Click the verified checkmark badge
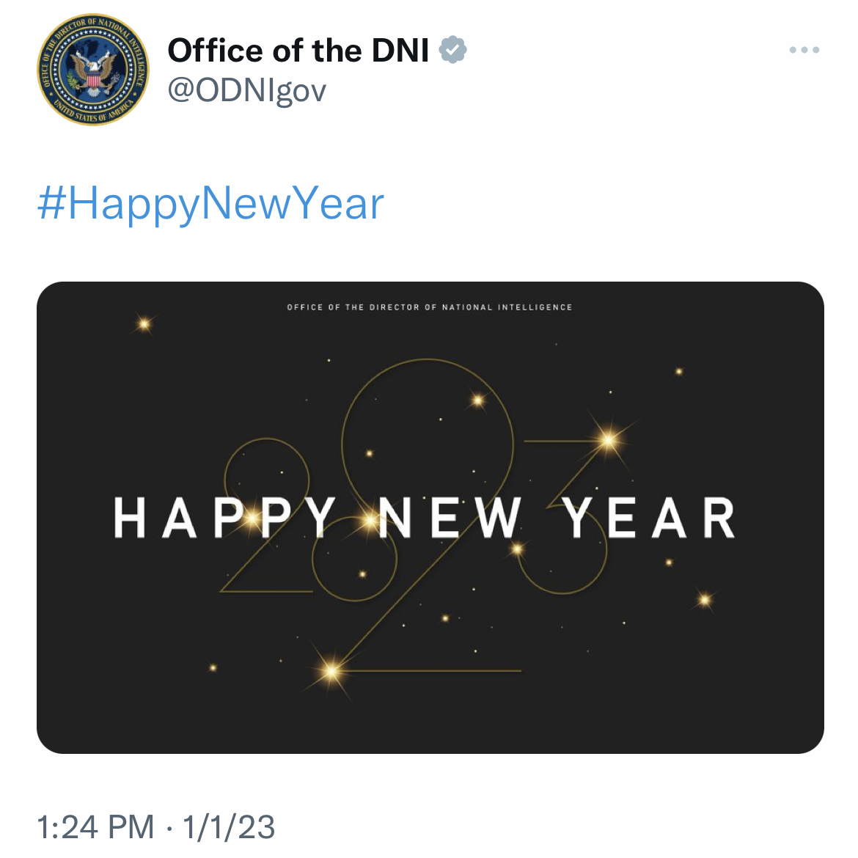Viewport: 858px width, 858px height. click(452, 51)
